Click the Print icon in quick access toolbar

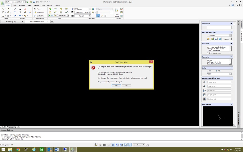37,2
